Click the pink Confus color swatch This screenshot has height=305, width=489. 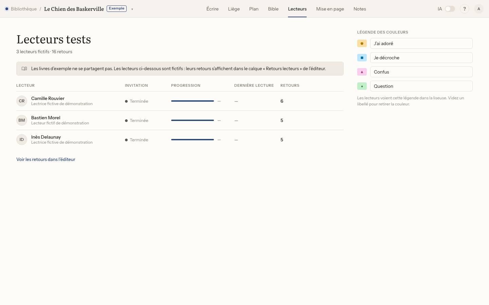pos(362,72)
